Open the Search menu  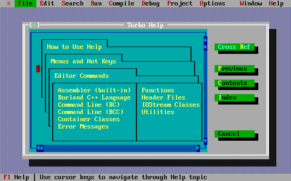pyautogui.click(x=73, y=4)
